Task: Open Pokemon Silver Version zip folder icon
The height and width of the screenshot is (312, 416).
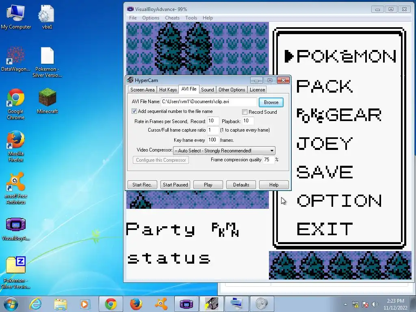Action: [x=15, y=273]
